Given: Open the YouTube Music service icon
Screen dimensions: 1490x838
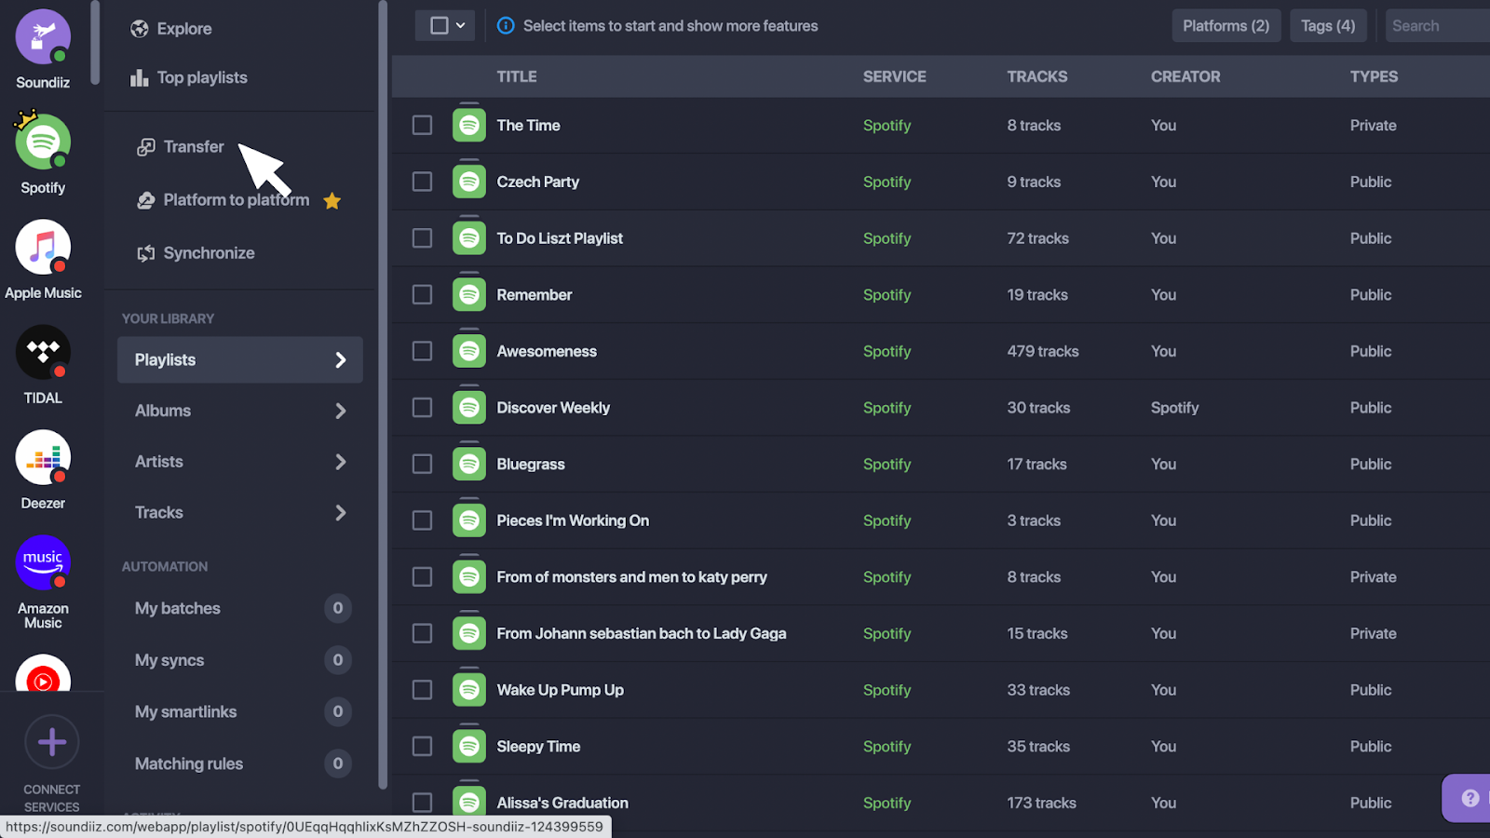Looking at the screenshot, I should coord(43,673).
